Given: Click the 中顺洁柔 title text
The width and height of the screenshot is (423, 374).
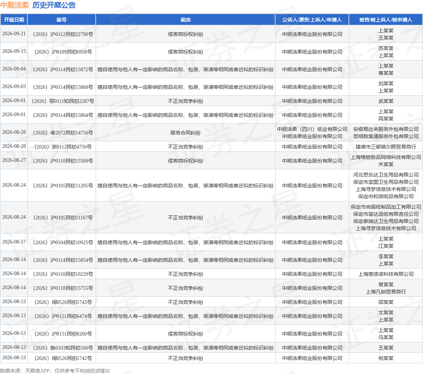Looking at the screenshot, I should click(14, 5).
